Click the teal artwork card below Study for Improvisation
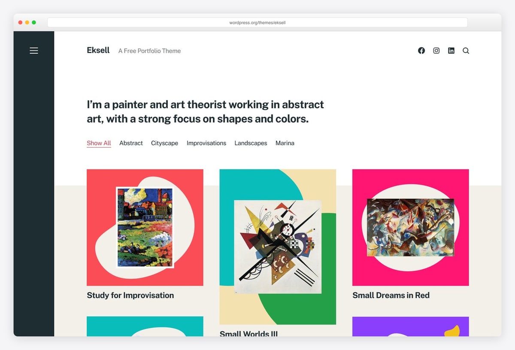Image resolution: width=515 pixels, height=350 pixels. pos(145,326)
